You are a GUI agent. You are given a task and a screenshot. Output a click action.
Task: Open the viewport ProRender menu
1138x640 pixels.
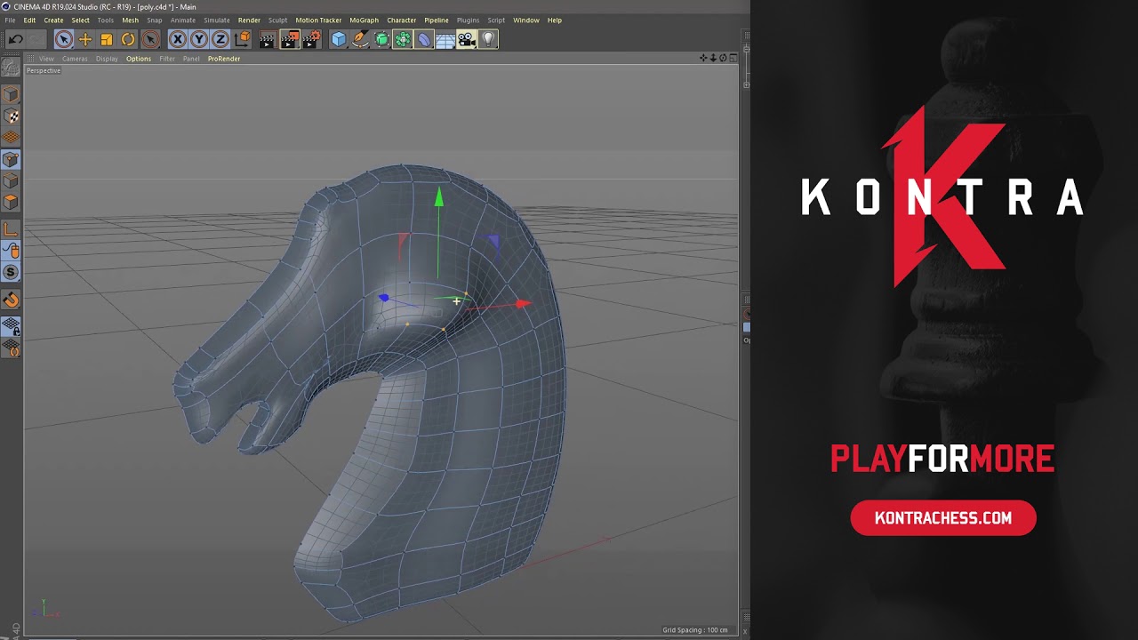[x=224, y=59]
